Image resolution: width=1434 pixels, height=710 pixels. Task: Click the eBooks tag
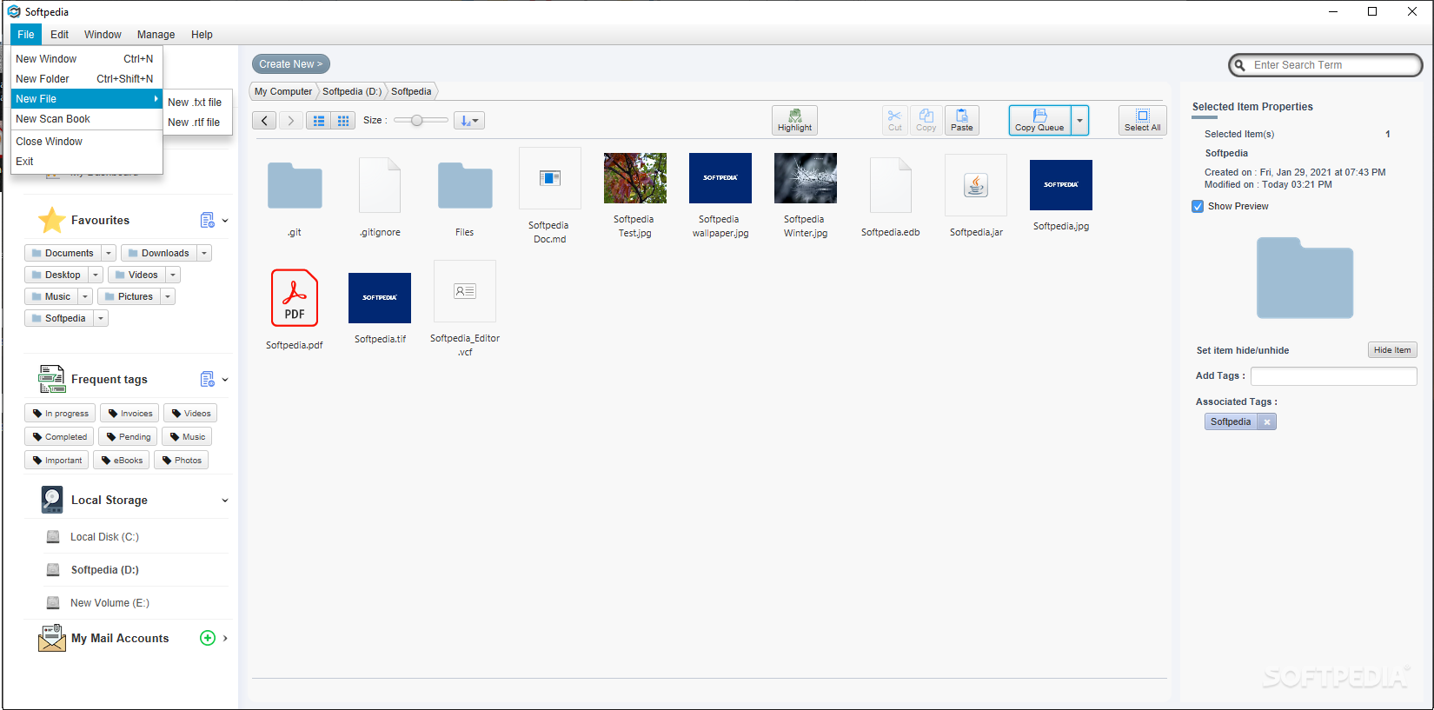122,461
